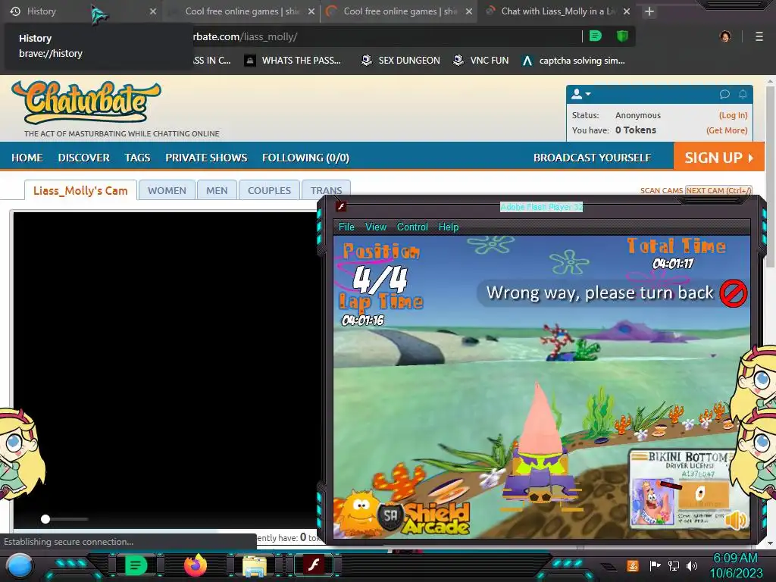
Task: Open the green notes app on taskbar
Action: click(136, 565)
